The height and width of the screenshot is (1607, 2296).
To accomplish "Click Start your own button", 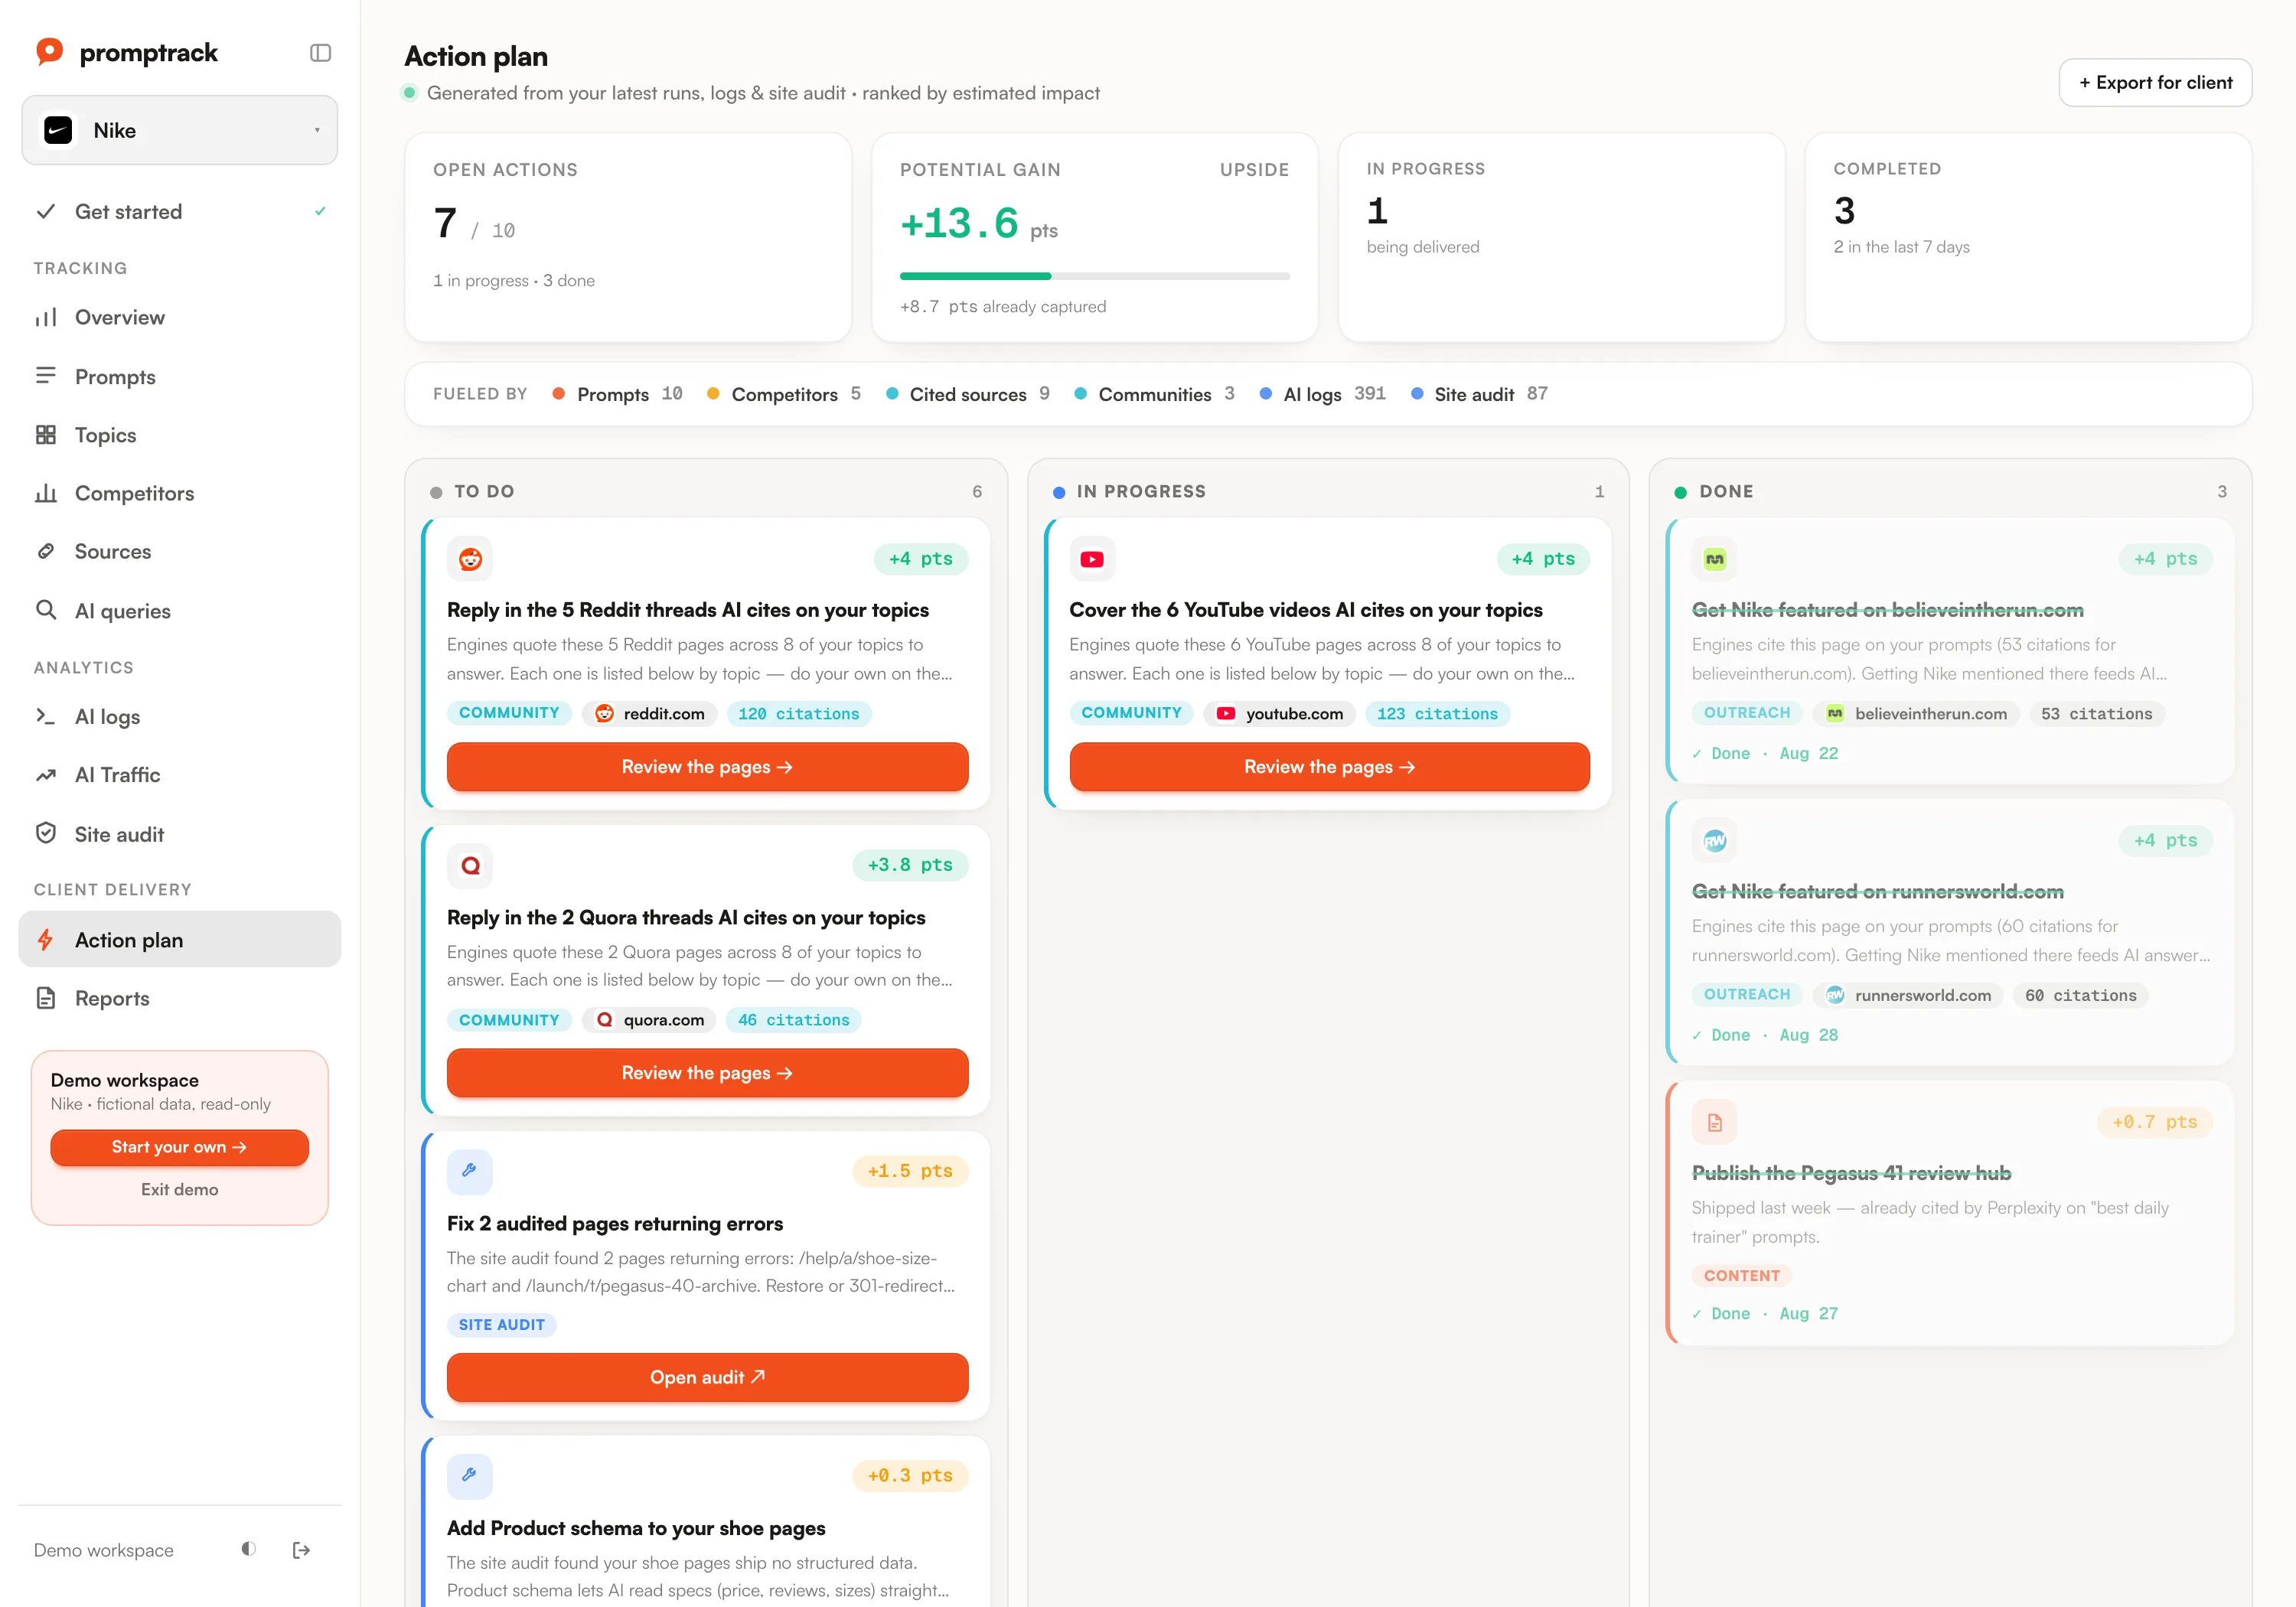I will tap(180, 1147).
